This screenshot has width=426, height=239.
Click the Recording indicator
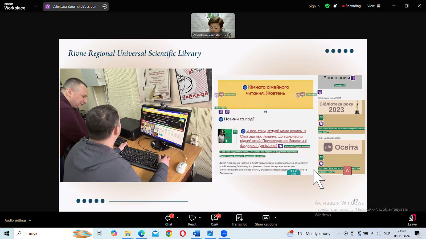pos(351,6)
